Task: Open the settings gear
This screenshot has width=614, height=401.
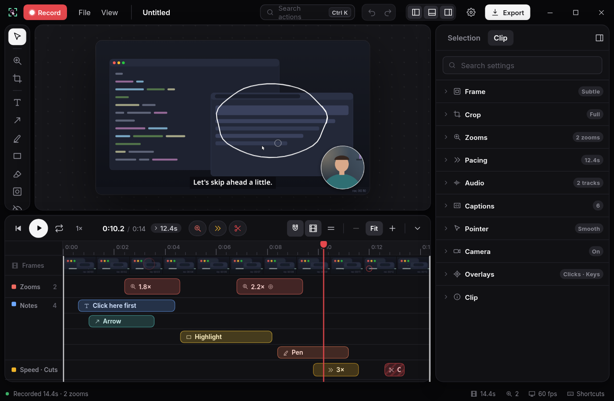Action: point(471,12)
